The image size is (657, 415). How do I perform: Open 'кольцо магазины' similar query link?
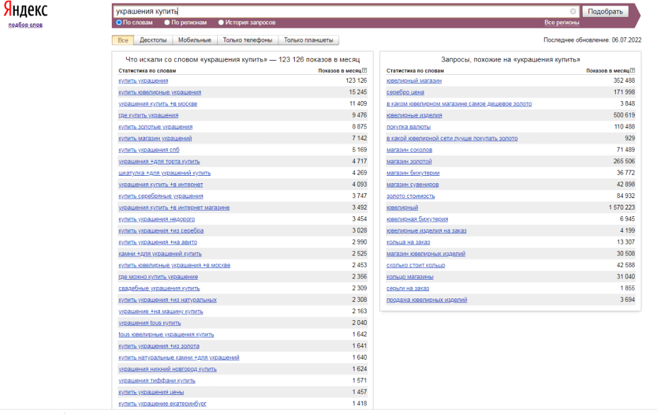[x=410, y=277]
